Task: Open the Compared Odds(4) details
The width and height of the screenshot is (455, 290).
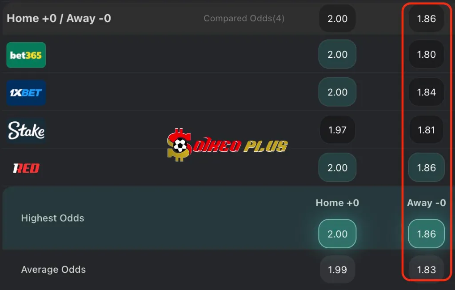Action: pyautogui.click(x=243, y=19)
